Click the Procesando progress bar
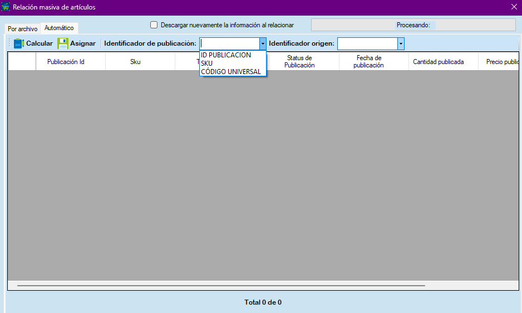Screen dimensions: 522x313 point(413,25)
